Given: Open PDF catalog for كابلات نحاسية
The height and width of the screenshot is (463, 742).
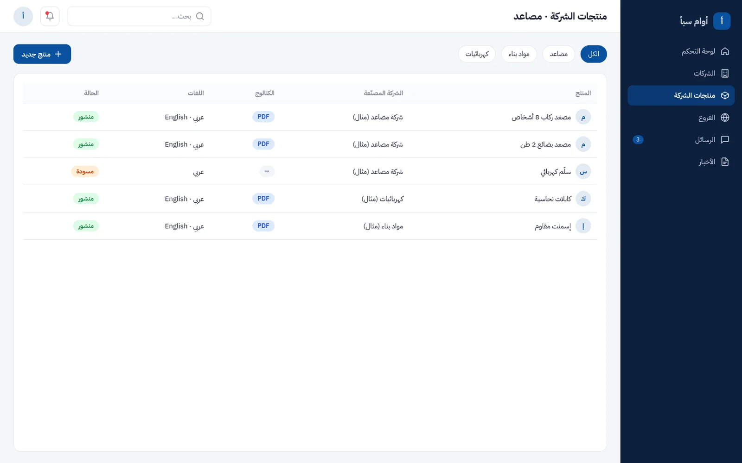Looking at the screenshot, I should (x=263, y=199).
